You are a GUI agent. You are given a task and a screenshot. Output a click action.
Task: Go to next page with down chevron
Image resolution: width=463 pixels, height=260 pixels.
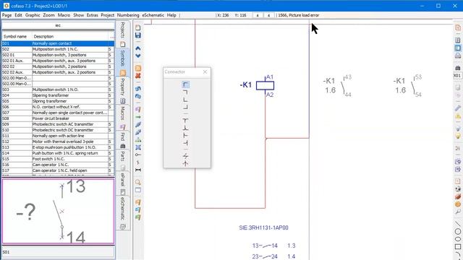[138, 56]
